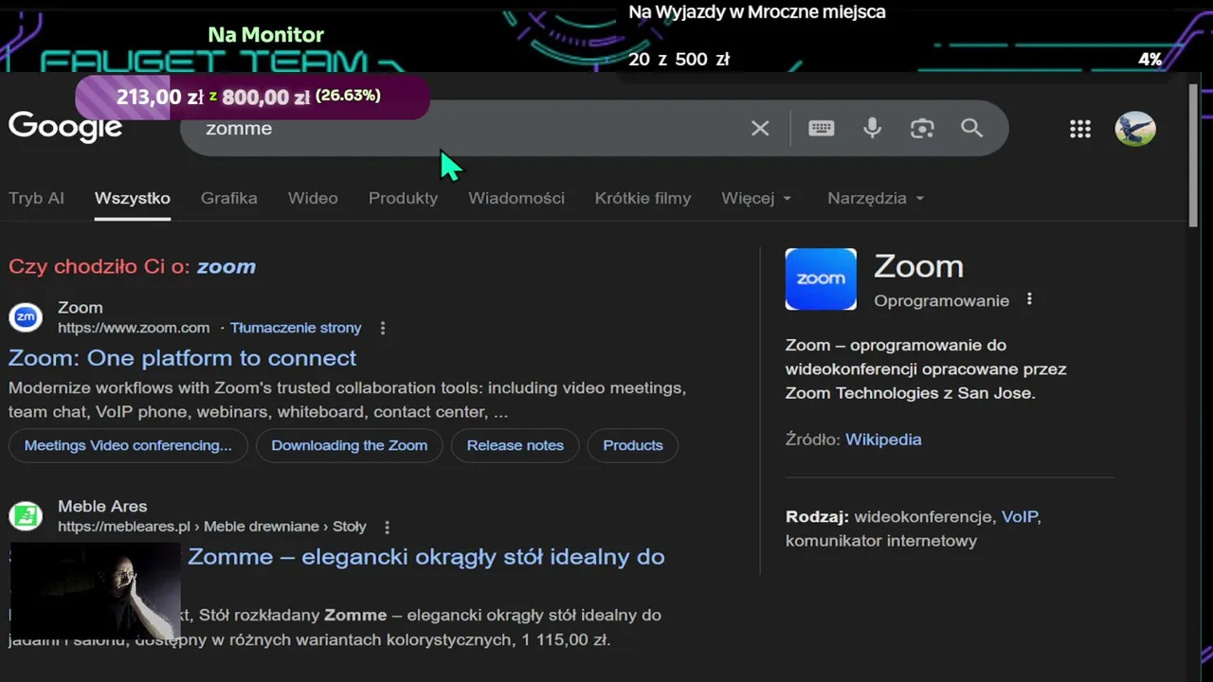
Task: Switch to the Grafika tab
Action: click(x=229, y=198)
